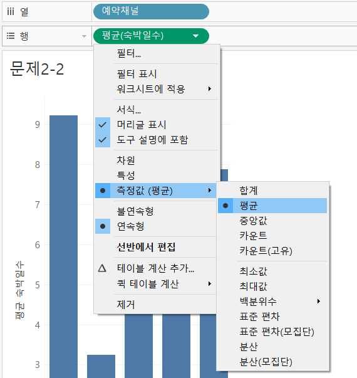The image size is (357, 378).
Task: Expand 백분위수 submenu
Action: 272,302
